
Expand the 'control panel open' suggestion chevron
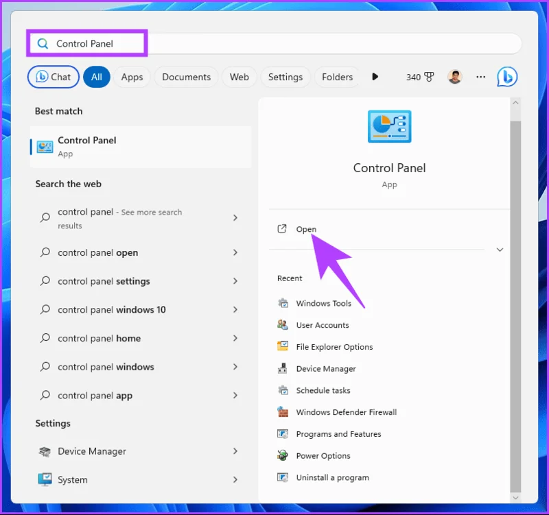[235, 252]
